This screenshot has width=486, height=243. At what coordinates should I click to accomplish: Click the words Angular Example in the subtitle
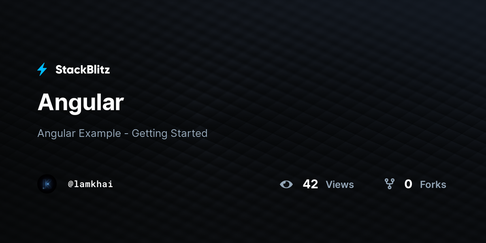coord(79,133)
